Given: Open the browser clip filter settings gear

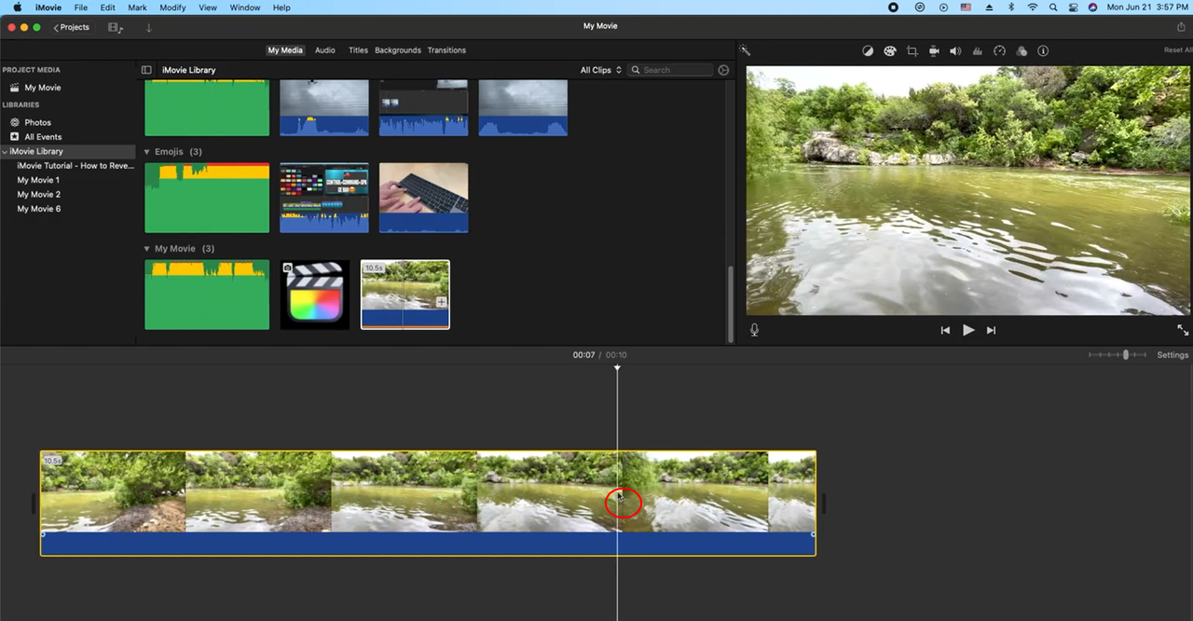Looking at the screenshot, I should coord(723,70).
